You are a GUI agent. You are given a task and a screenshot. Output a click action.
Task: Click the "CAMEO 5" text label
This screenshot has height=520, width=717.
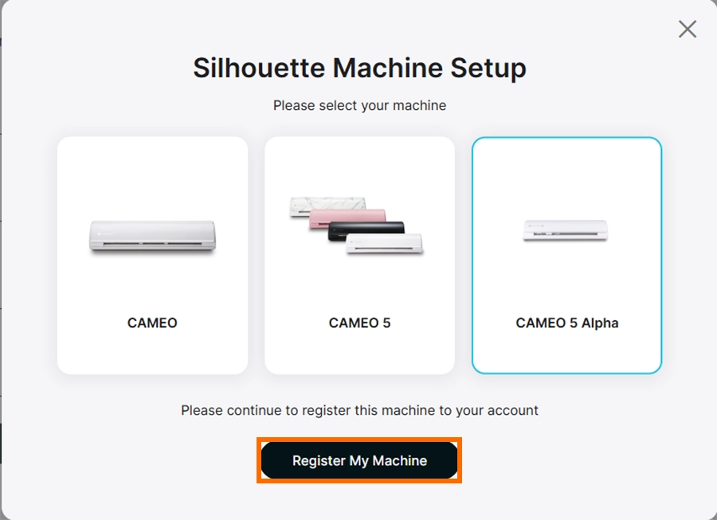359,323
